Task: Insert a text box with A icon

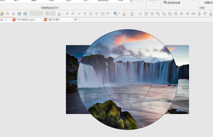Action: point(19,14)
